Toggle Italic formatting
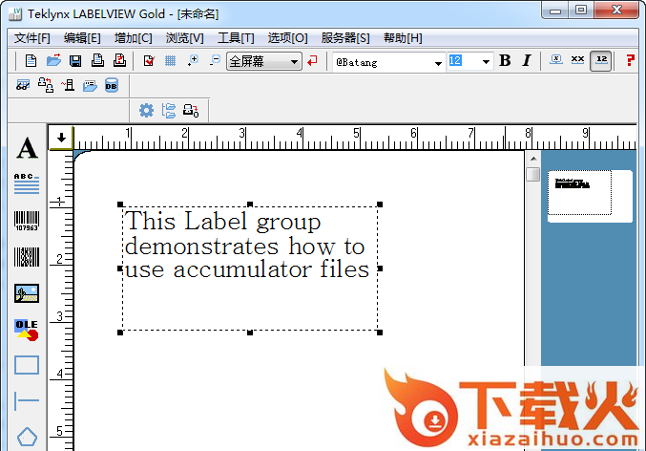This screenshot has height=451, width=646. point(526,60)
